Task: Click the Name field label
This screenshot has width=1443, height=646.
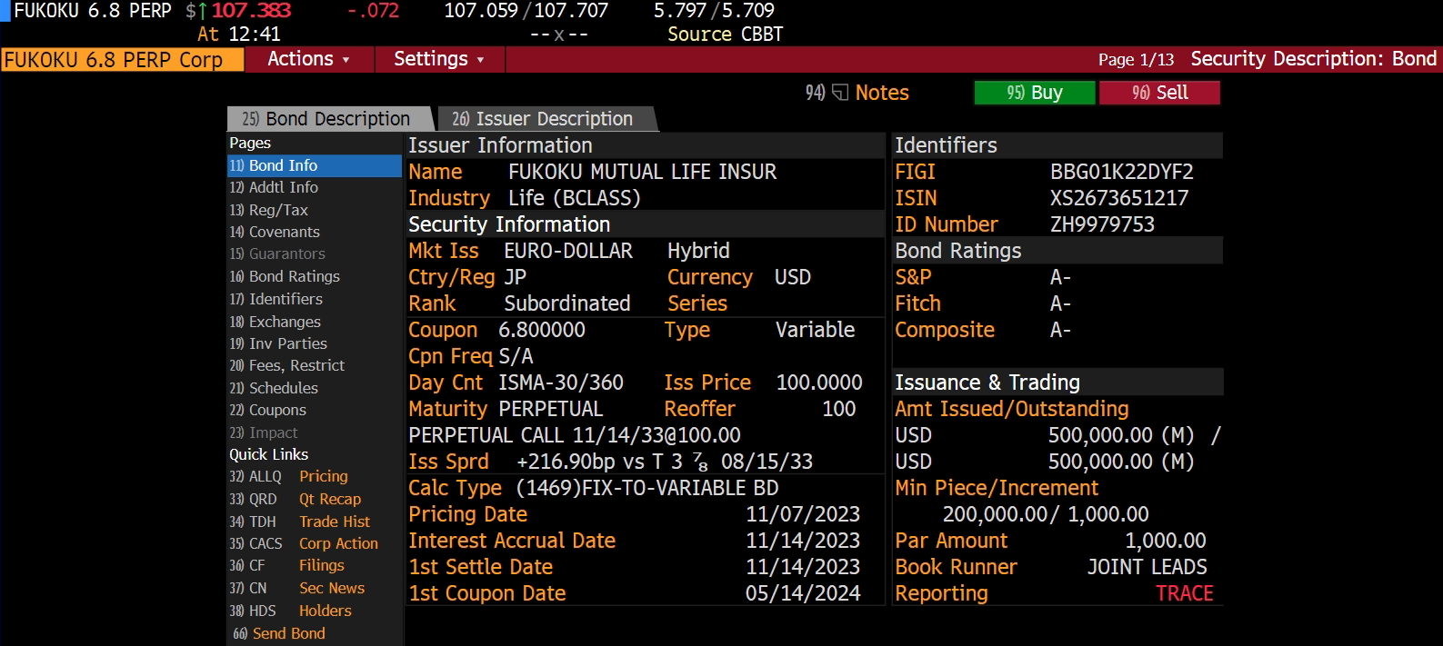Action: click(436, 172)
